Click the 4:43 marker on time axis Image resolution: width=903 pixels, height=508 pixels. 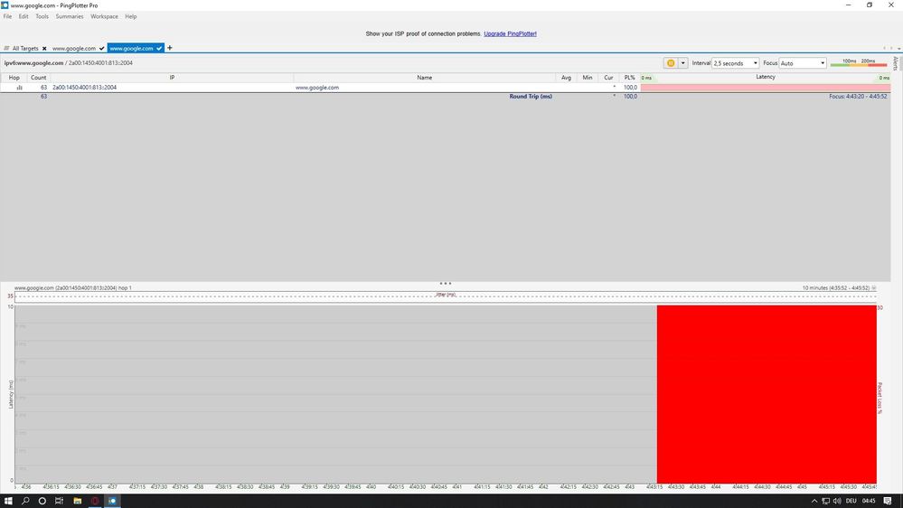tap(629, 487)
